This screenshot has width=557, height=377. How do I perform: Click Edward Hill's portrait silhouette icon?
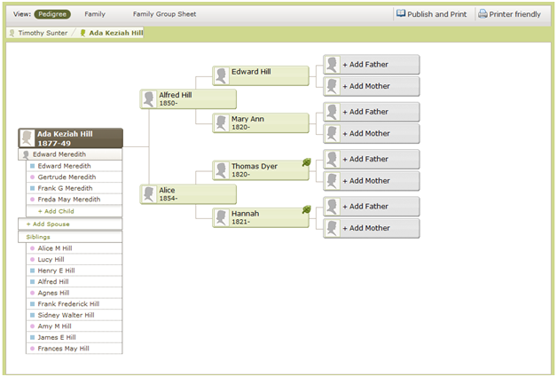pos(222,75)
